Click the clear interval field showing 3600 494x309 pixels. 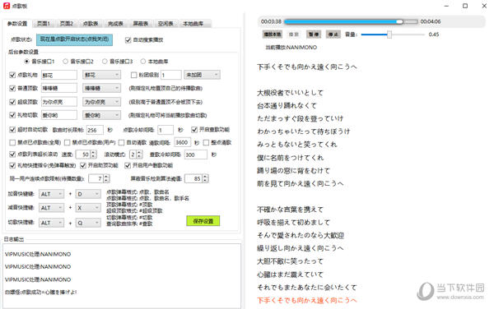tap(182, 142)
